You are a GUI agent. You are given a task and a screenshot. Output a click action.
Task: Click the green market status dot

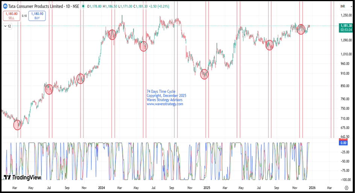click(83, 6)
